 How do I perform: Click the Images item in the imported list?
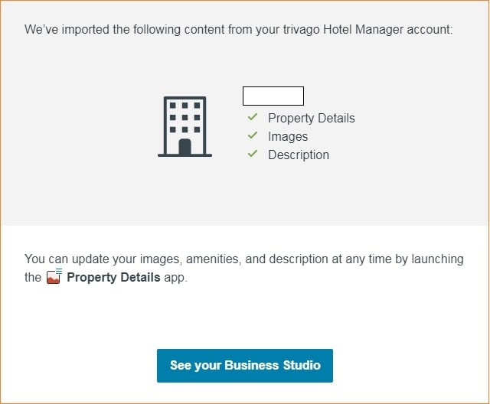click(288, 136)
